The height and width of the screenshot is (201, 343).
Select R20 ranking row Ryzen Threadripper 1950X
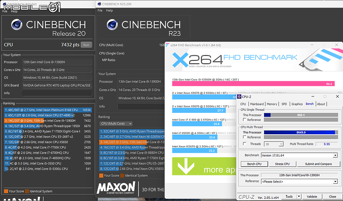47,126
